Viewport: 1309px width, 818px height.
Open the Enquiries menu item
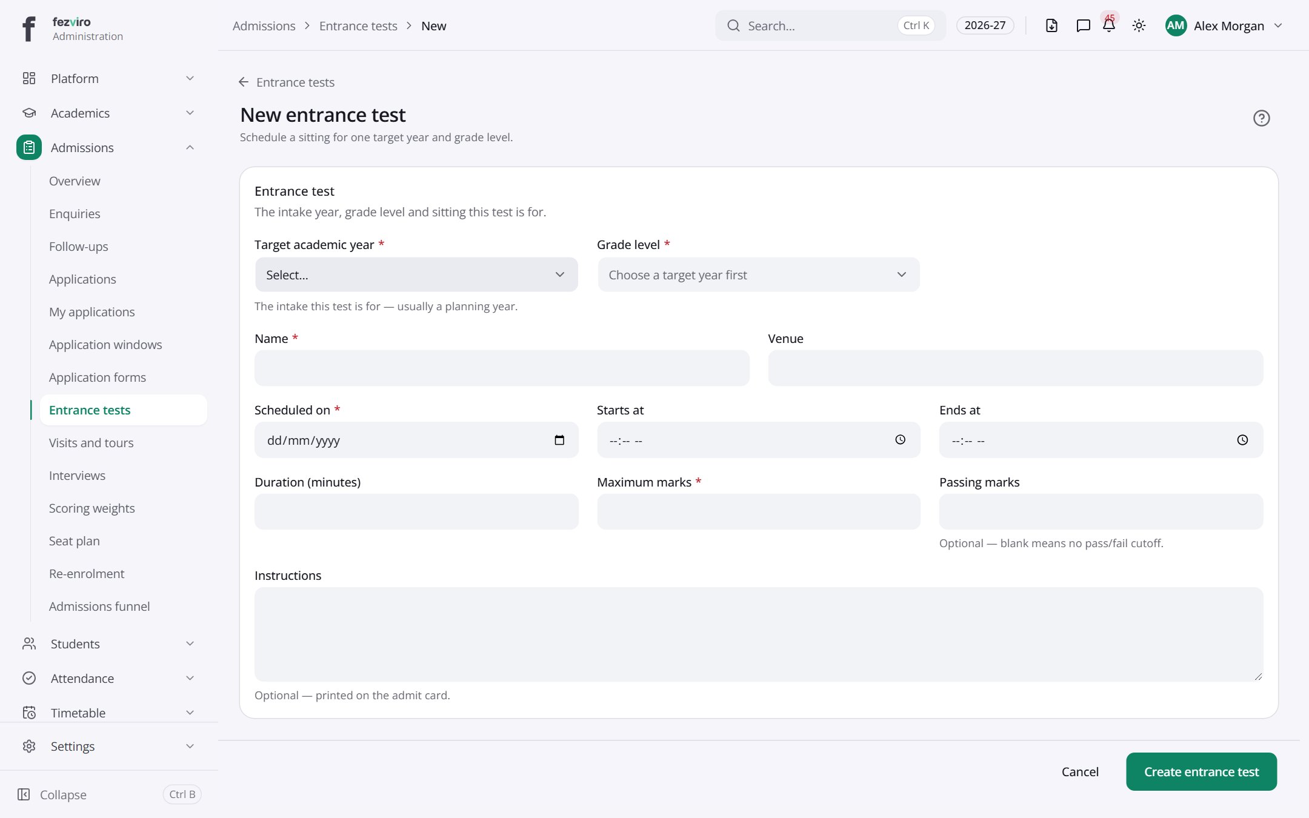click(x=75, y=214)
